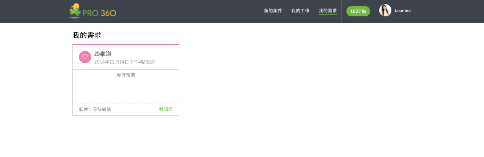
Task: Click the 2016年12月14日 request date text
Action: tap(125, 62)
